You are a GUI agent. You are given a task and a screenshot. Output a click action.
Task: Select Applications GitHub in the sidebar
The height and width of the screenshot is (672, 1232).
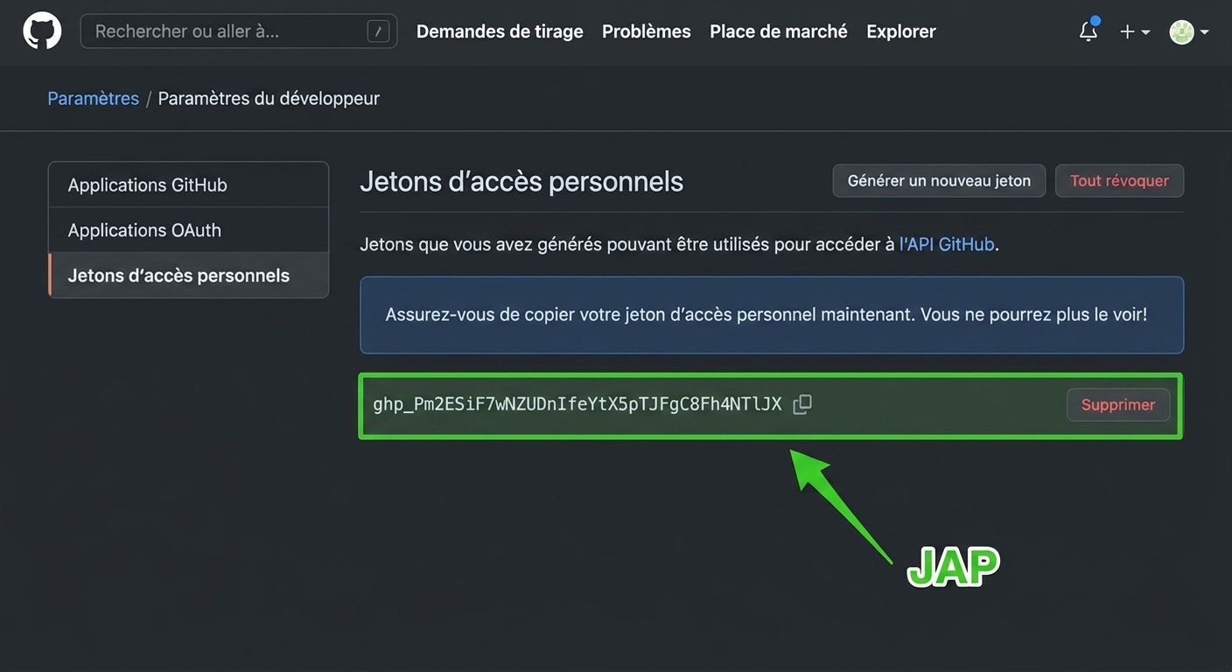coord(189,185)
